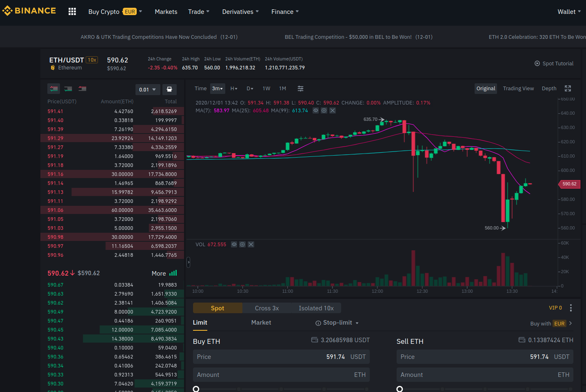Open the three-dot options menu beside VIP 0
This screenshot has height=392, width=586.
click(x=570, y=308)
